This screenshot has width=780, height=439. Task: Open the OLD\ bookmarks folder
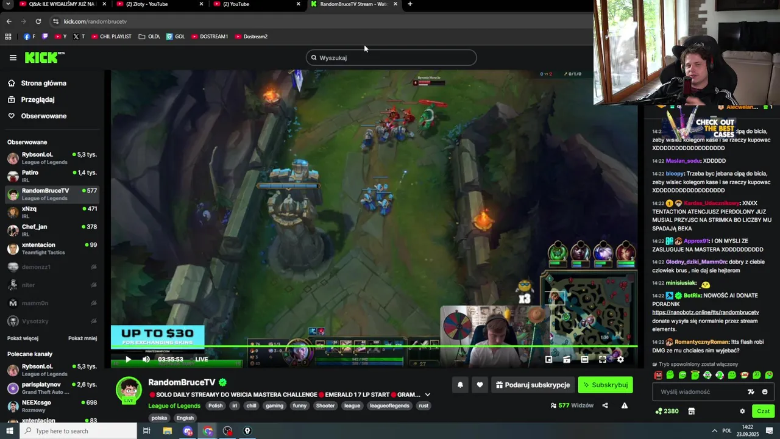click(149, 37)
